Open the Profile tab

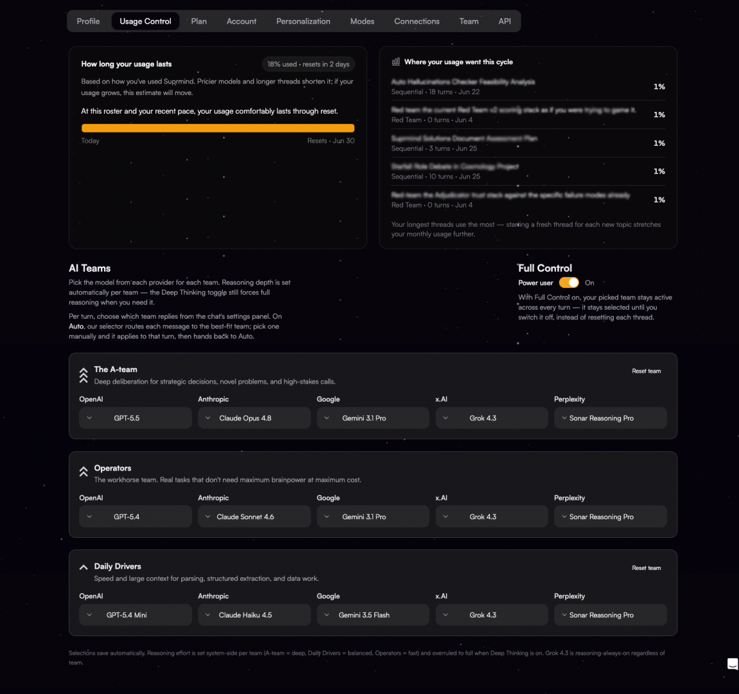tap(88, 21)
